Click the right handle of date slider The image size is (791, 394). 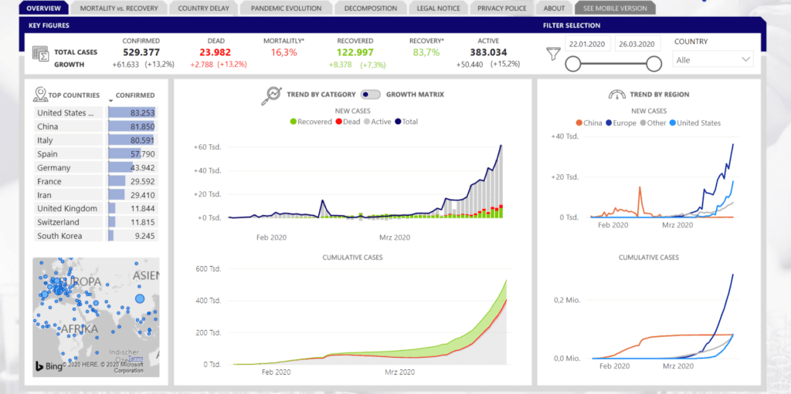654,64
